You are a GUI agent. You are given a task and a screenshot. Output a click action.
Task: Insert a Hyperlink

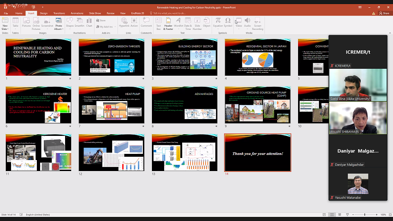click(x=124, y=22)
